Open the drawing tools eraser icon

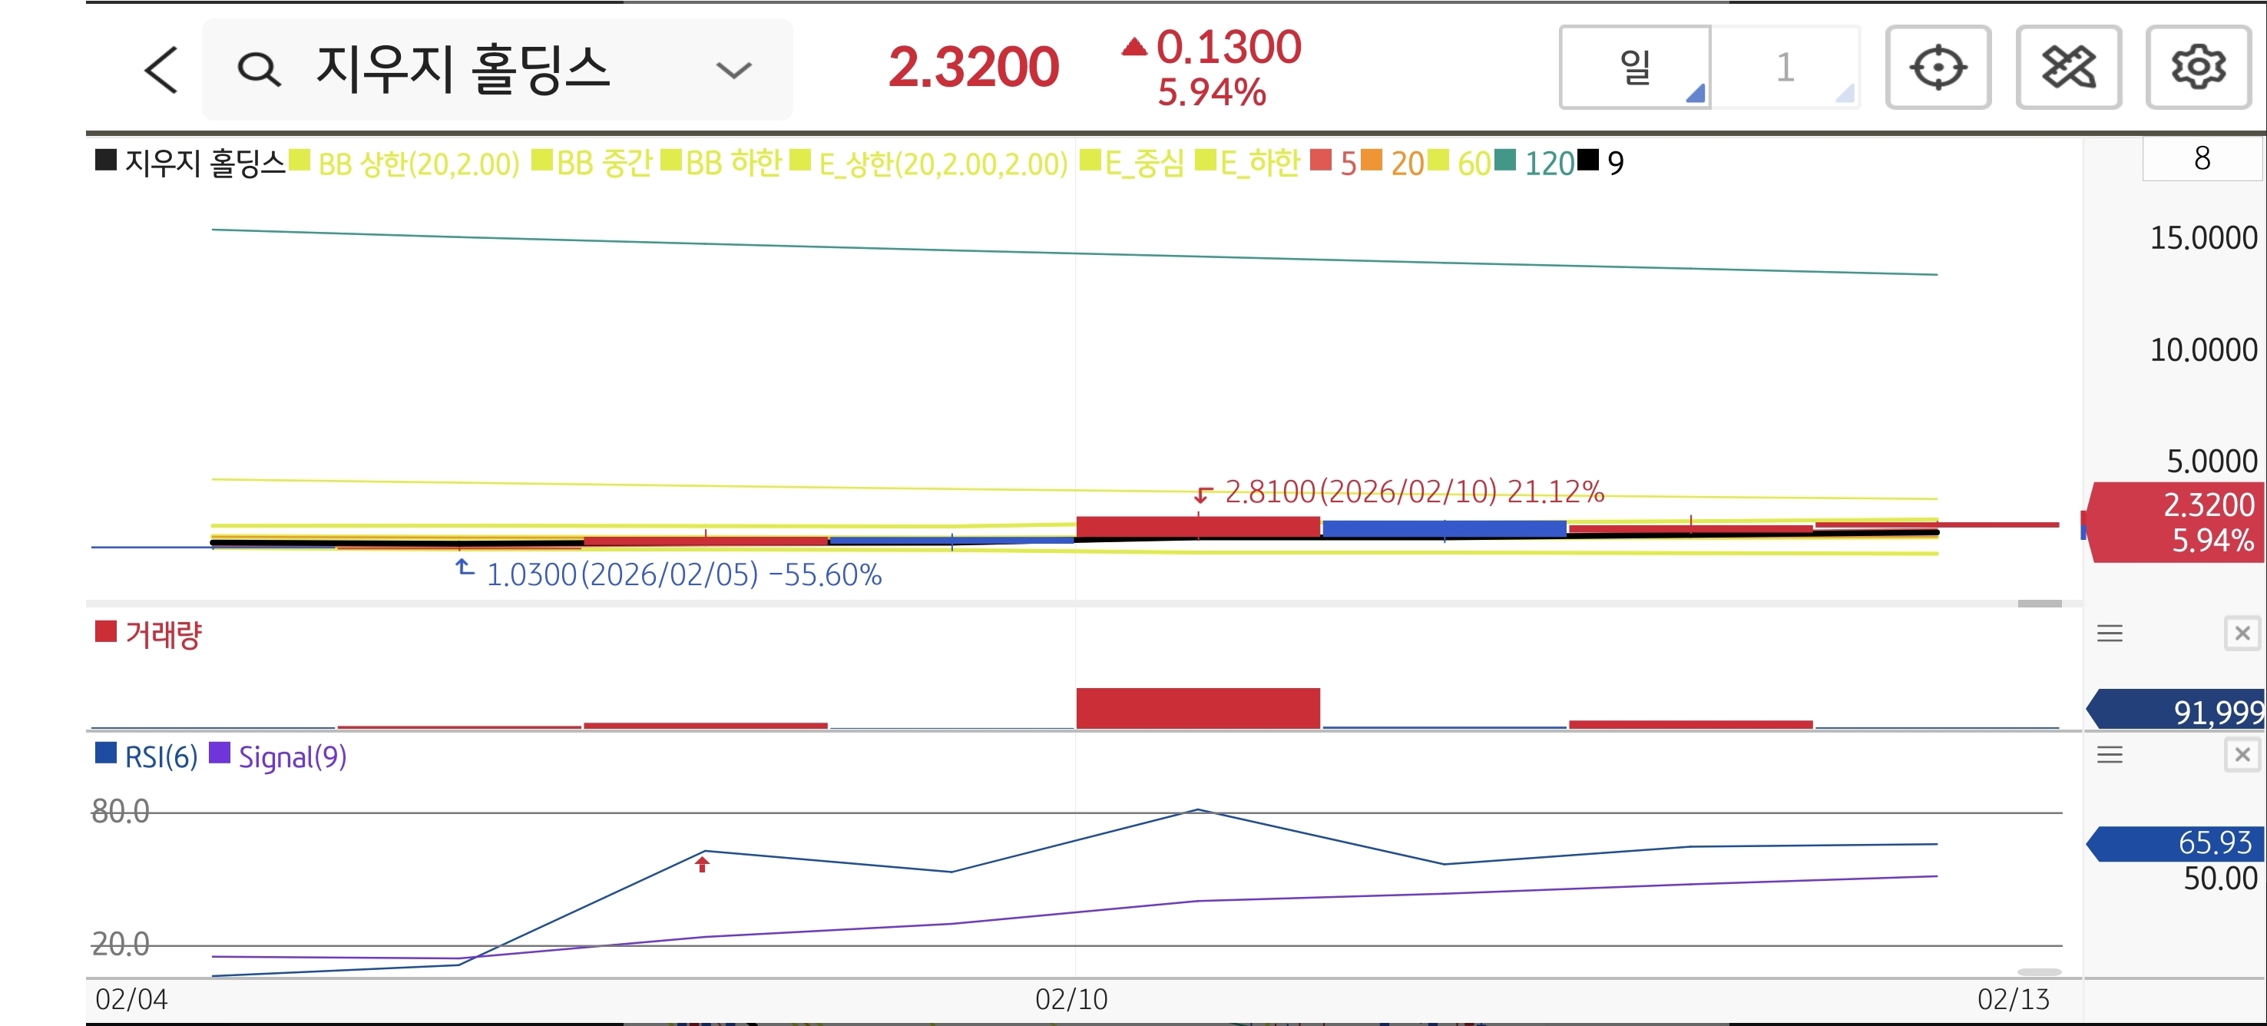(2067, 68)
